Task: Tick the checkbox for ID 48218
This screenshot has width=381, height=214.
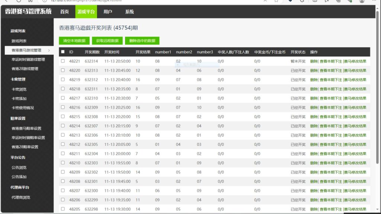Action: (63, 89)
